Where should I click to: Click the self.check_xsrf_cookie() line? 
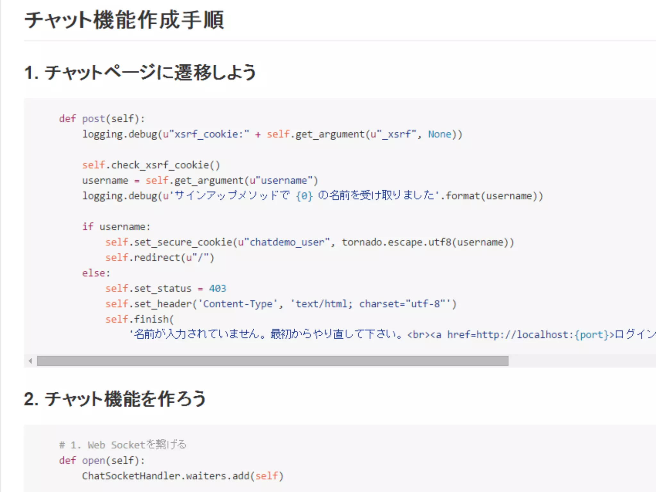[x=151, y=165]
